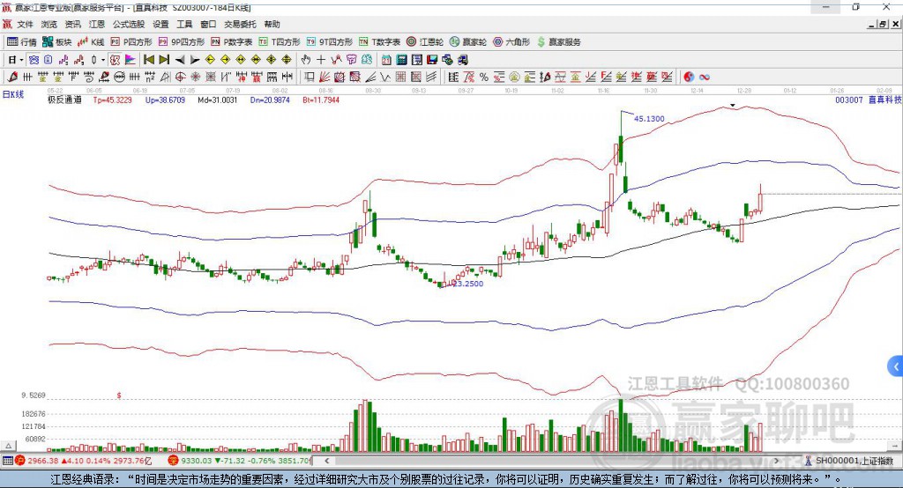Select the crosshair cursor tool

coord(321,60)
